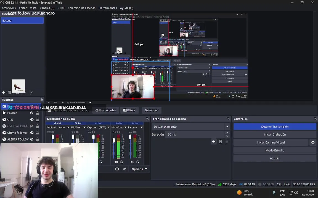Viewport: 318px width, 198px height.
Task: Show the OVERLAY OPGG source
Action: (x=32, y=126)
